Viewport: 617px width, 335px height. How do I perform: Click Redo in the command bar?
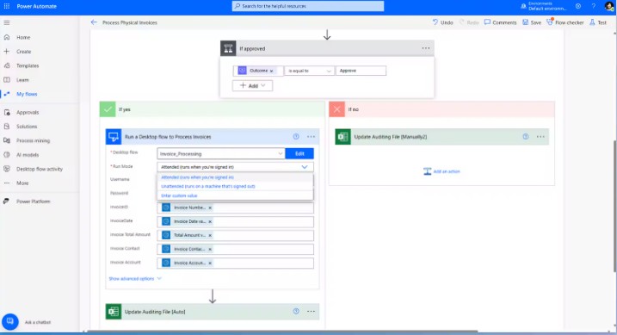[x=469, y=22]
